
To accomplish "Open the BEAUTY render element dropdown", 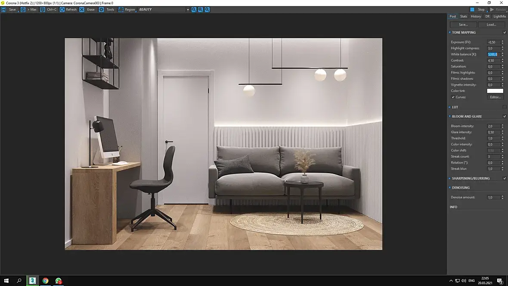I will [188, 9].
